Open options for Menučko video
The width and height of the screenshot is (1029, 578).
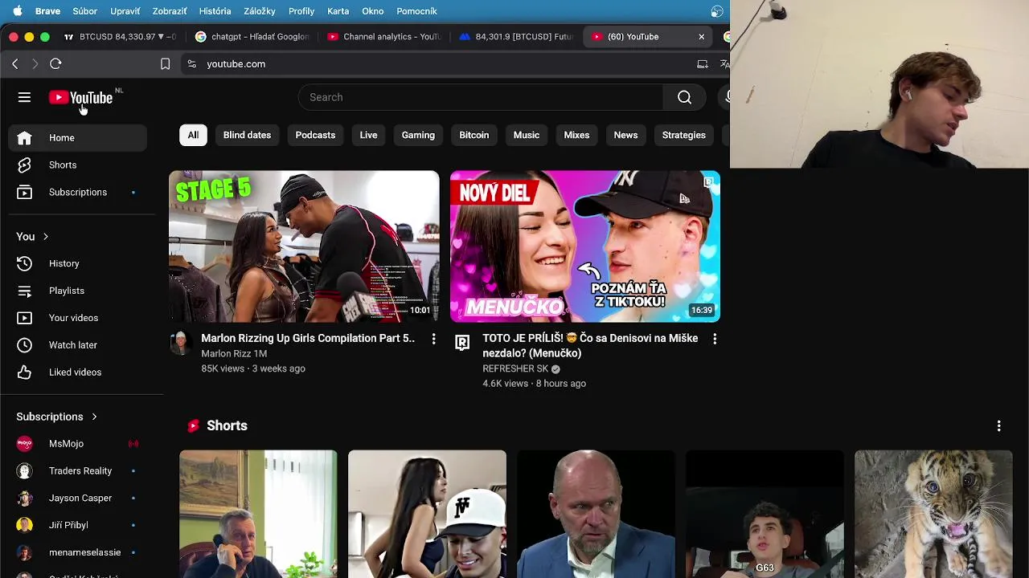(x=715, y=339)
